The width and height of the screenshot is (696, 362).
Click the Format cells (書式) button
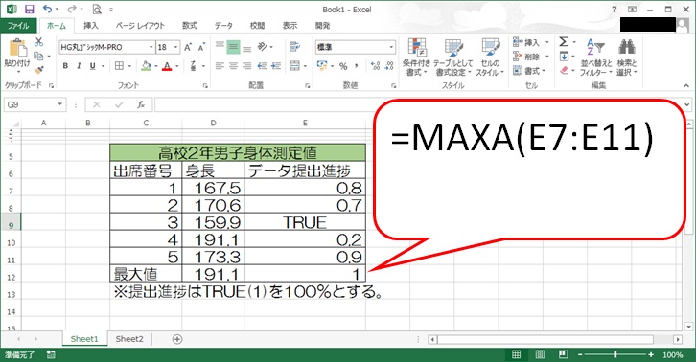(529, 71)
